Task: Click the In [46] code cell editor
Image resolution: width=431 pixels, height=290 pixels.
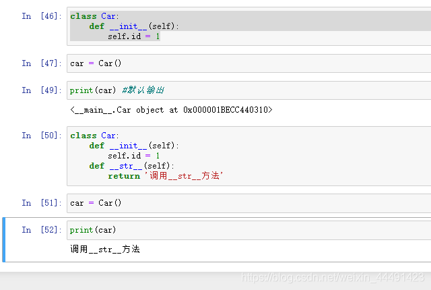Action: point(248,26)
